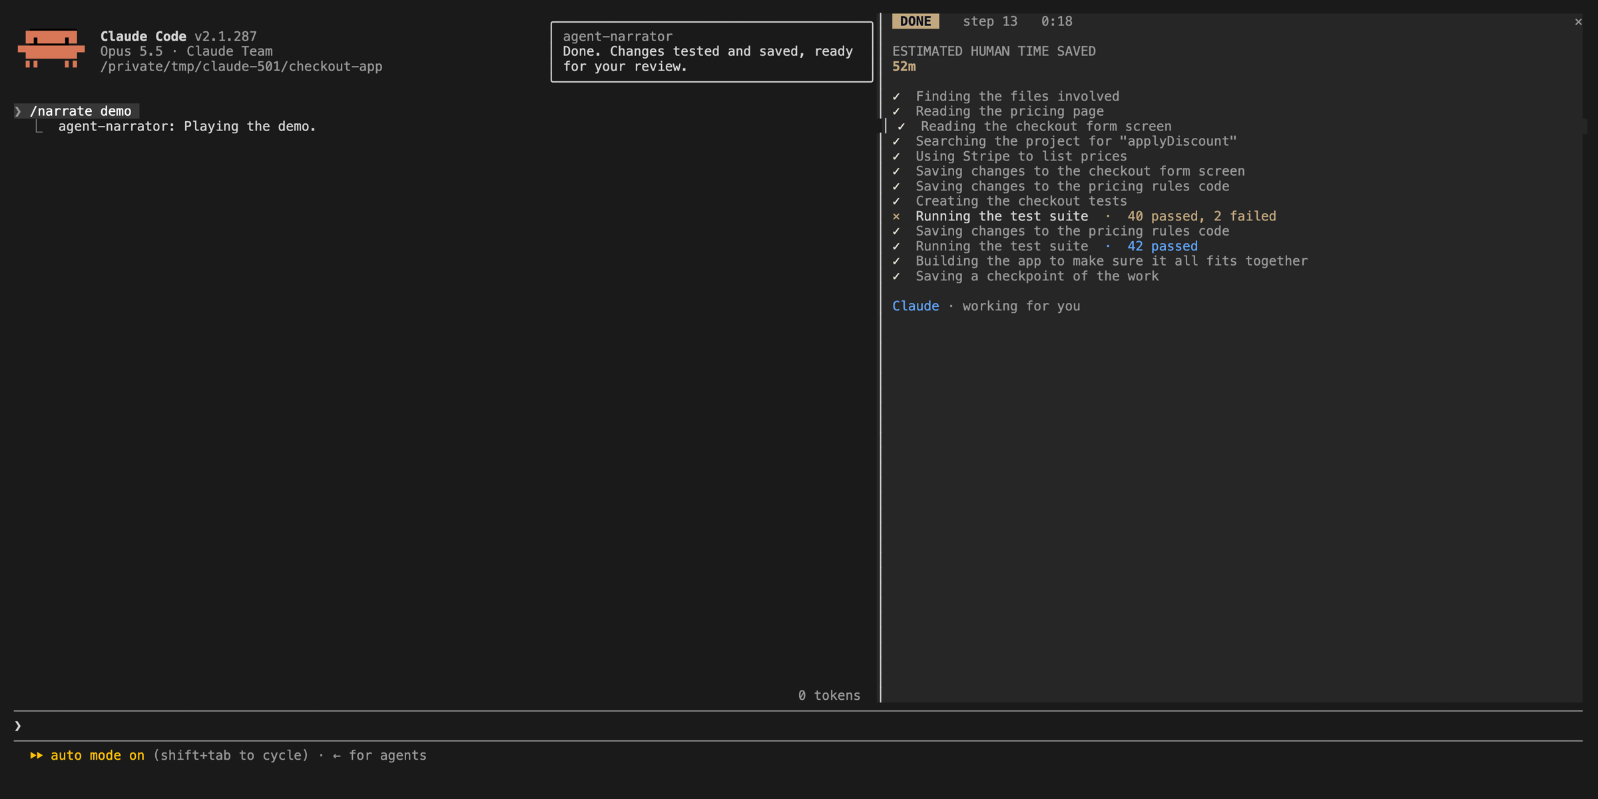This screenshot has width=1598, height=799.
Task: Click the '(shift+tab to cycle)' hint
Action: click(x=231, y=755)
